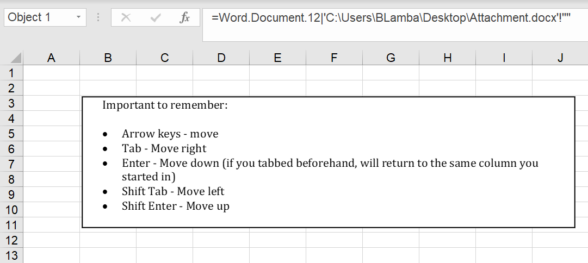Viewport: 588px width, 263px height.
Task: Click the Select All corner triangle
Action: point(15,58)
